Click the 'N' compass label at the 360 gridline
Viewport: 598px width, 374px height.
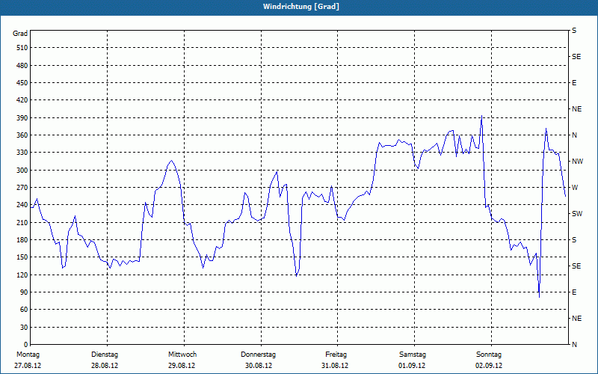pyautogui.click(x=574, y=135)
